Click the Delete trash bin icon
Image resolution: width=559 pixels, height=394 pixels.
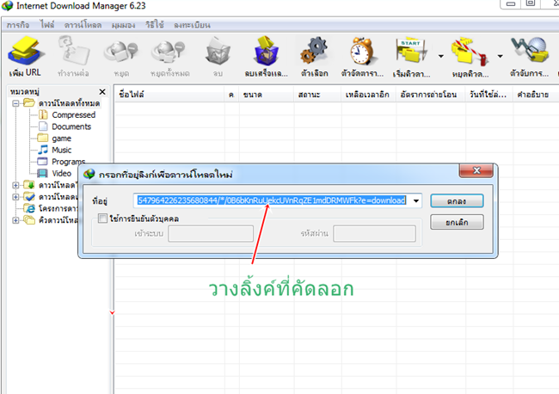coord(218,52)
